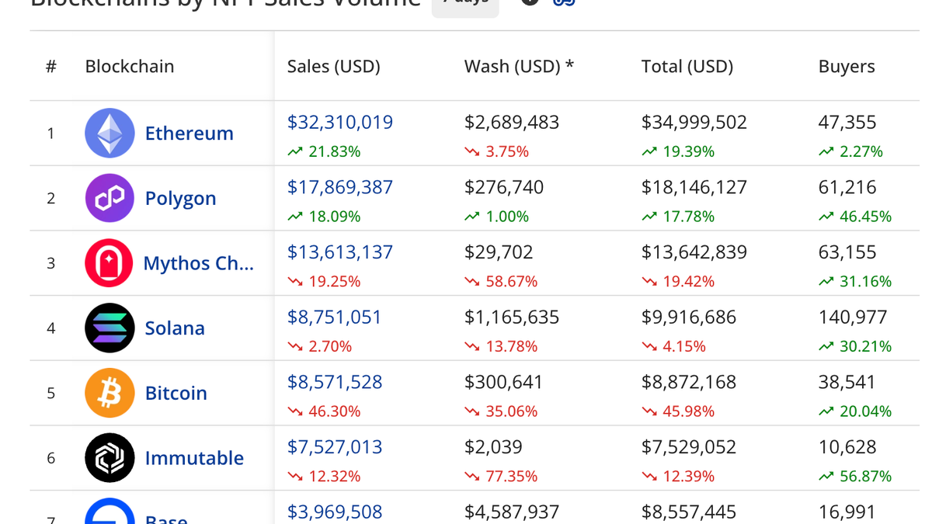The height and width of the screenshot is (524, 932).
Task: Open the Ethereum blockchain link
Action: pyautogui.click(x=189, y=133)
